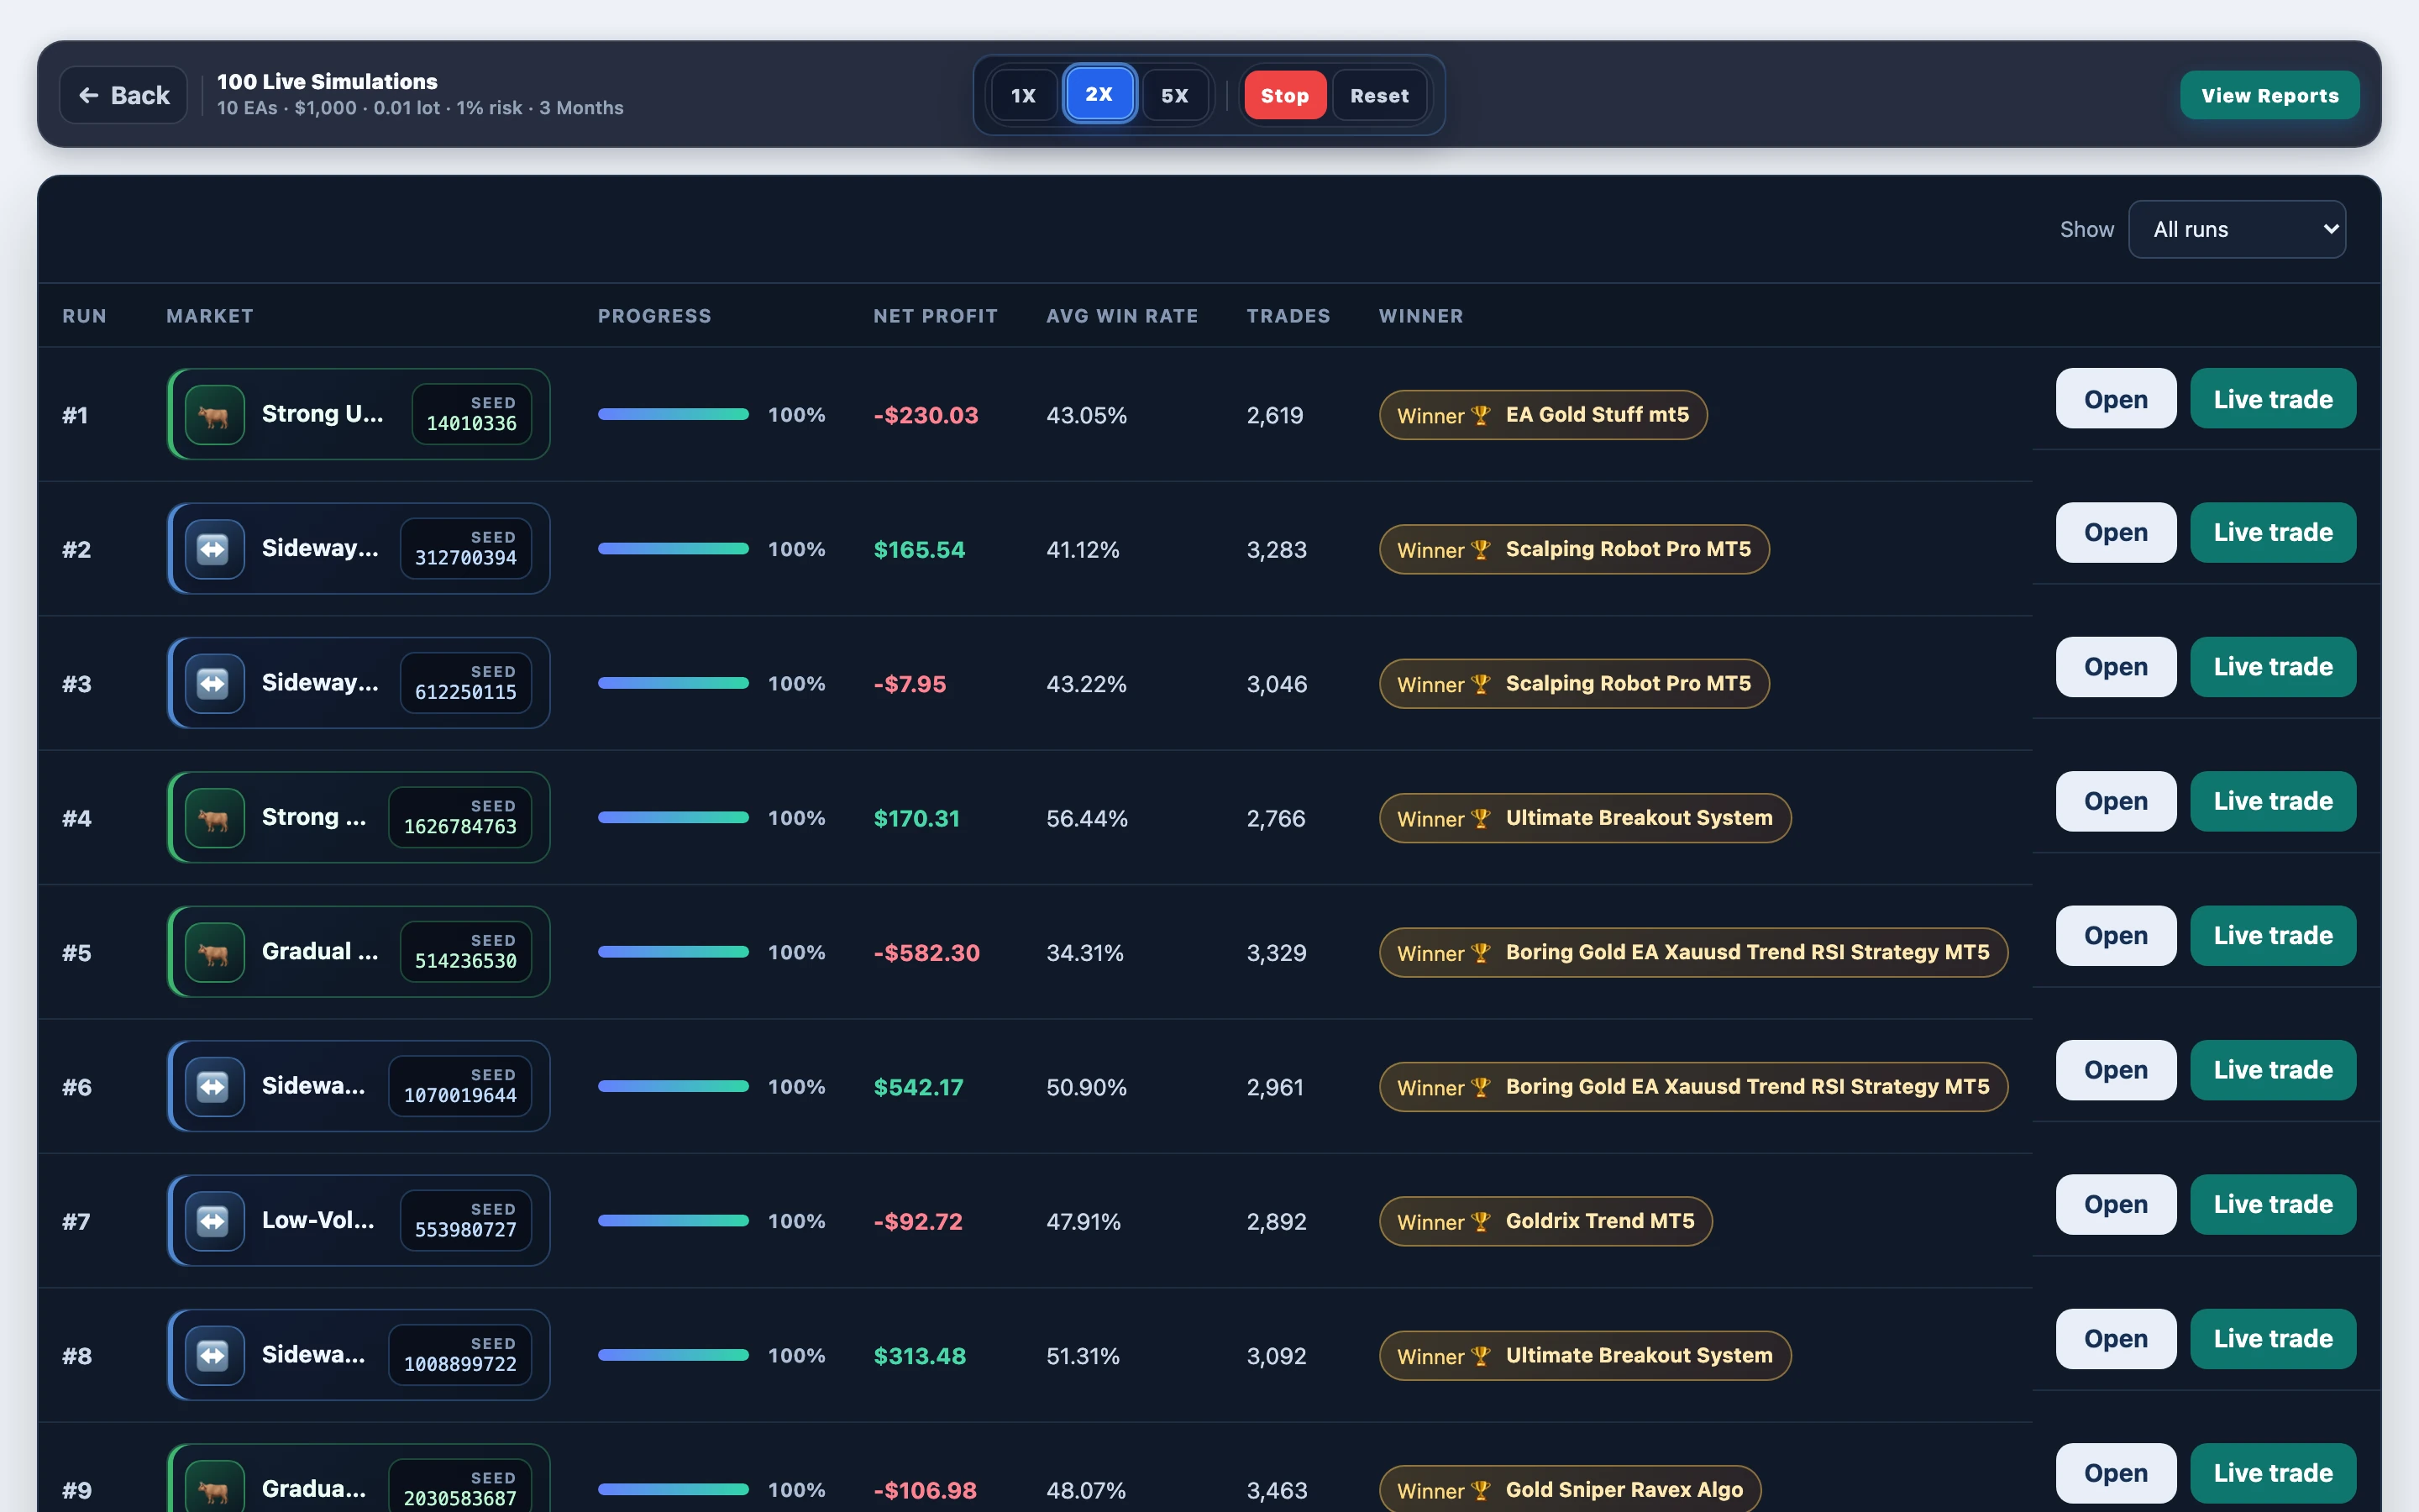Launch Live trade for run #6
The width and height of the screenshot is (2419, 1512).
click(2272, 1070)
